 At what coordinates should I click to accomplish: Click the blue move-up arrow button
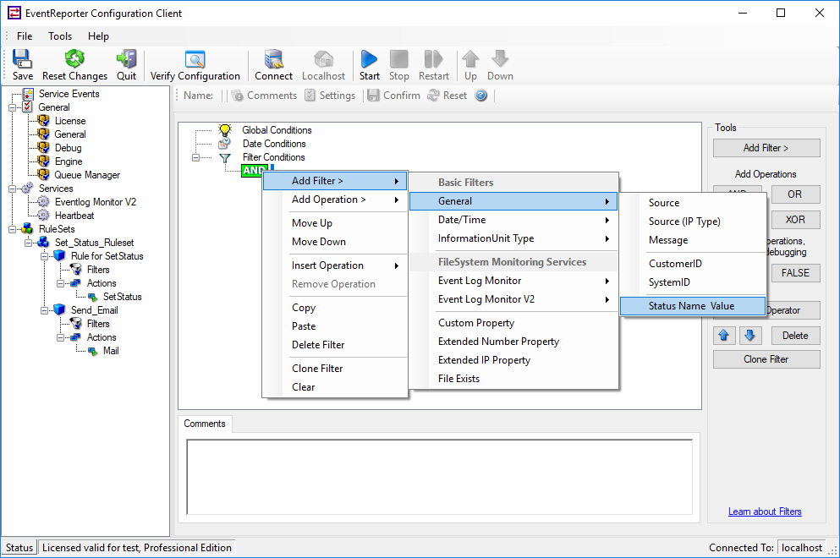click(724, 336)
